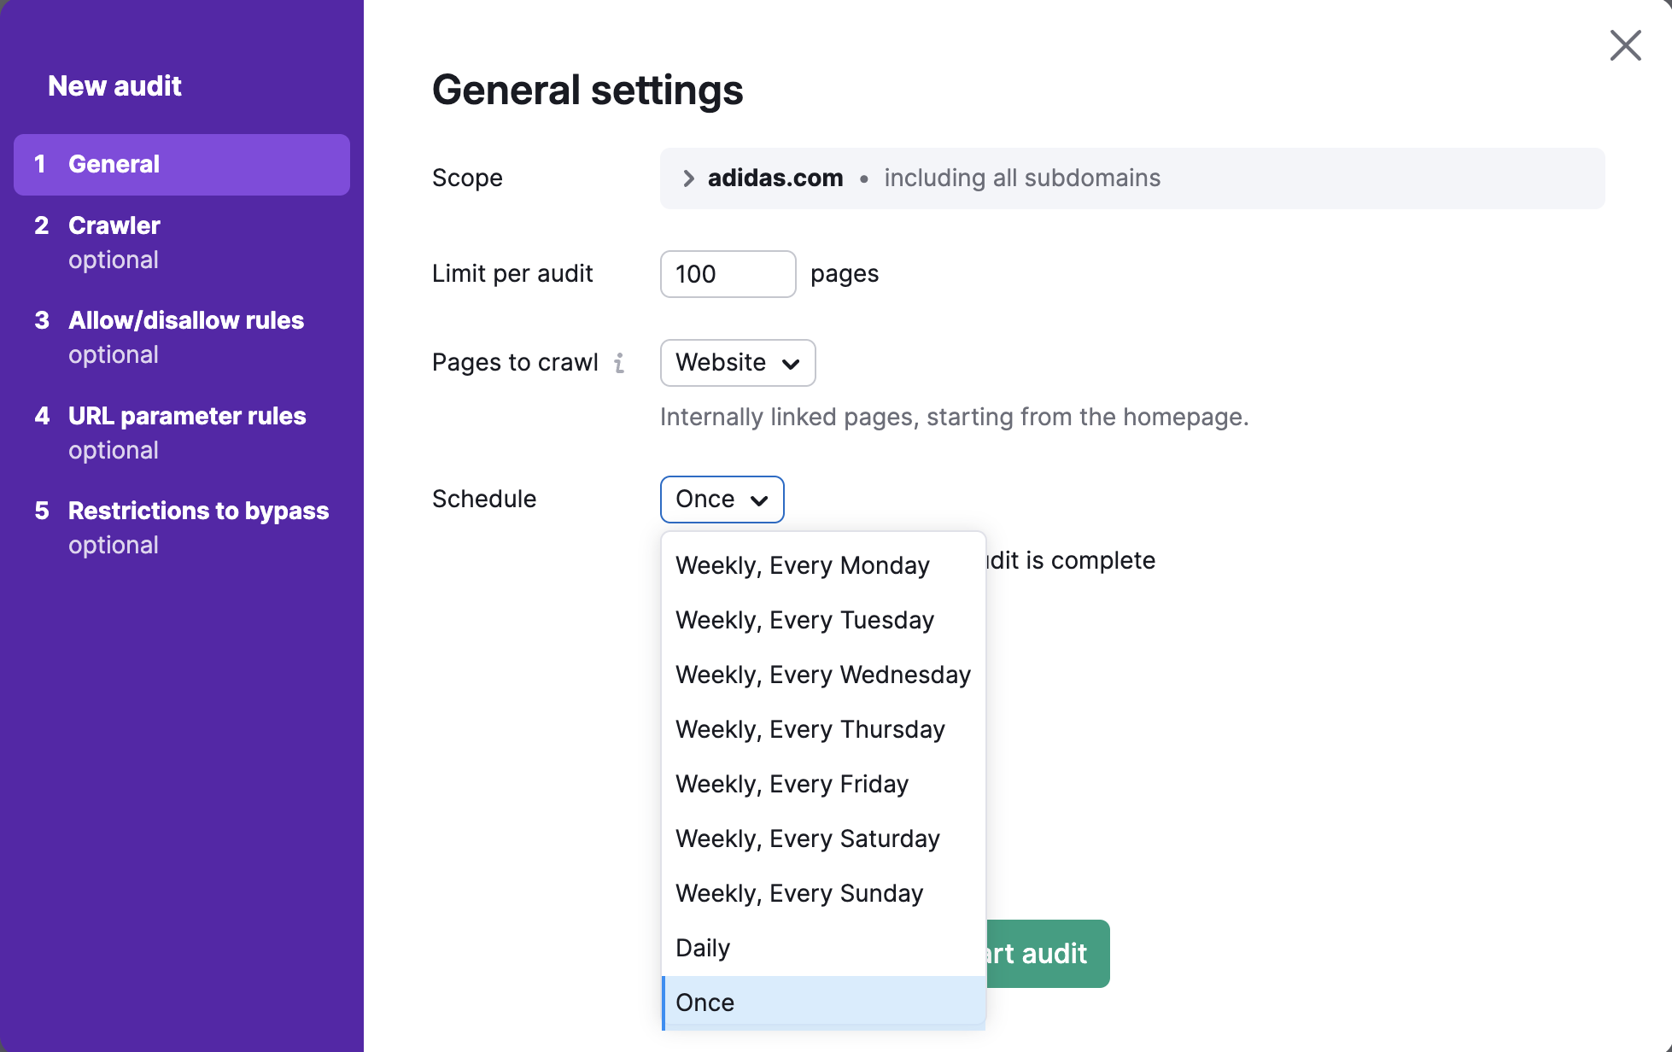1672x1052 pixels.
Task: Open the General settings step
Action: pos(114,164)
